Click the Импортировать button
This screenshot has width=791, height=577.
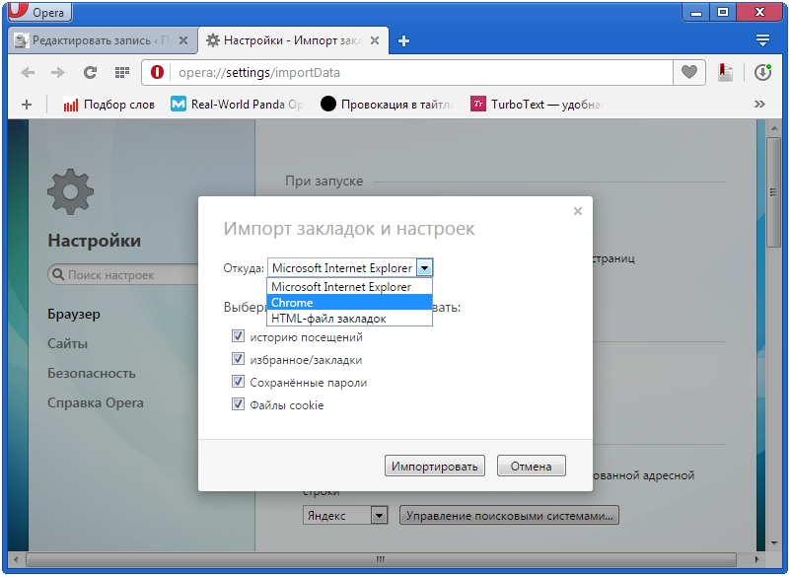point(434,466)
